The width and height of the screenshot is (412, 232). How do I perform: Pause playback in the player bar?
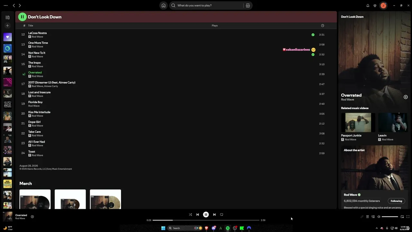[206, 215]
